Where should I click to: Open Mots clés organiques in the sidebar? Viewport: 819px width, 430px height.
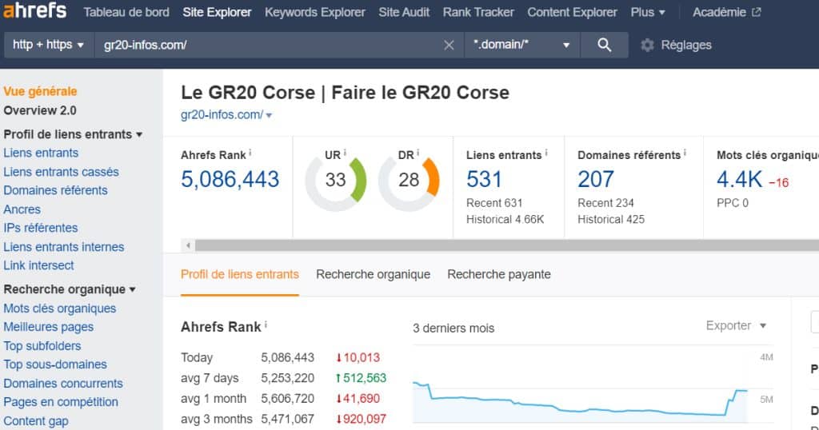pos(59,309)
